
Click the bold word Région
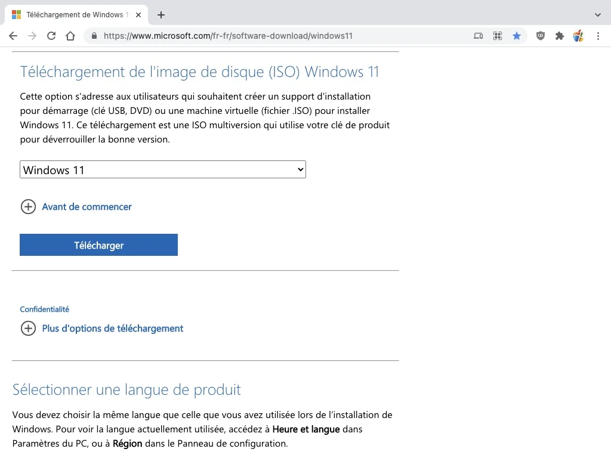pyautogui.click(x=128, y=444)
